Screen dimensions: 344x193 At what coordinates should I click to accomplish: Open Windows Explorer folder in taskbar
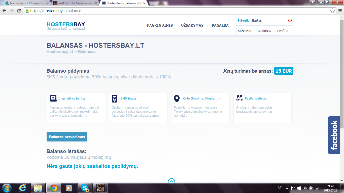[x=38, y=188]
